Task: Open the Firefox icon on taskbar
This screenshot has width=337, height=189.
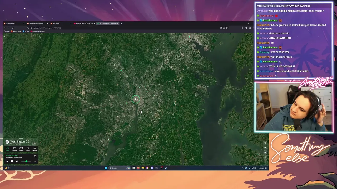Action: pos(138,168)
